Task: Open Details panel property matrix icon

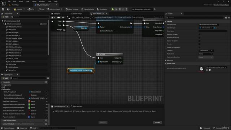Action: pos(226,18)
